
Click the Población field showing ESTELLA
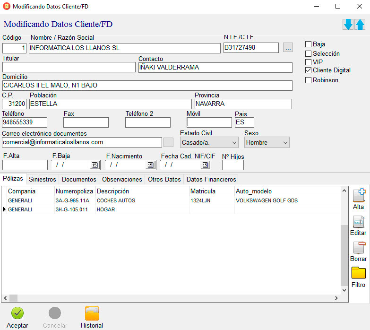pyautogui.click(x=111, y=104)
